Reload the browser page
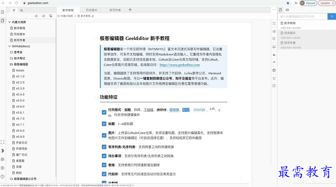The width and height of the screenshot is (336, 187). pos(16,3)
